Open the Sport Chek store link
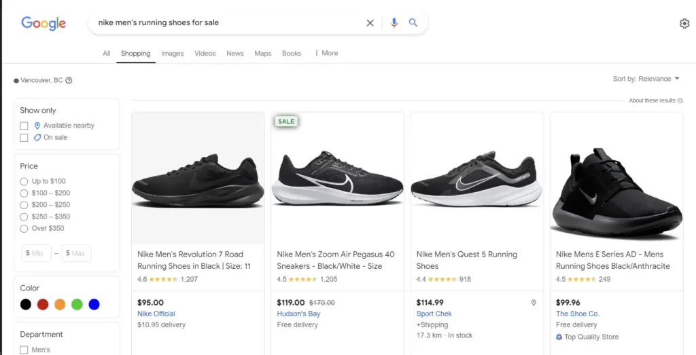 pyautogui.click(x=434, y=314)
